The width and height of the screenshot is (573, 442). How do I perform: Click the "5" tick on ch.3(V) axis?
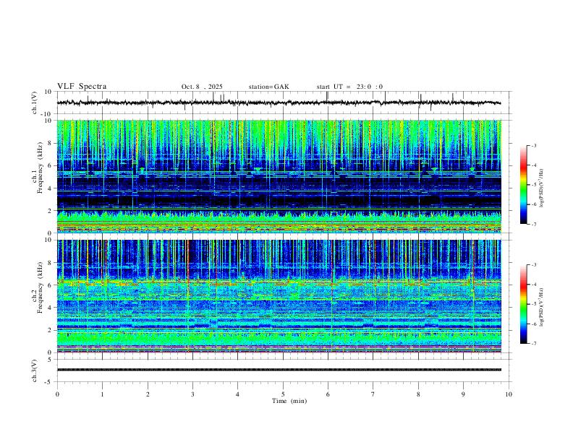tap(51, 360)
